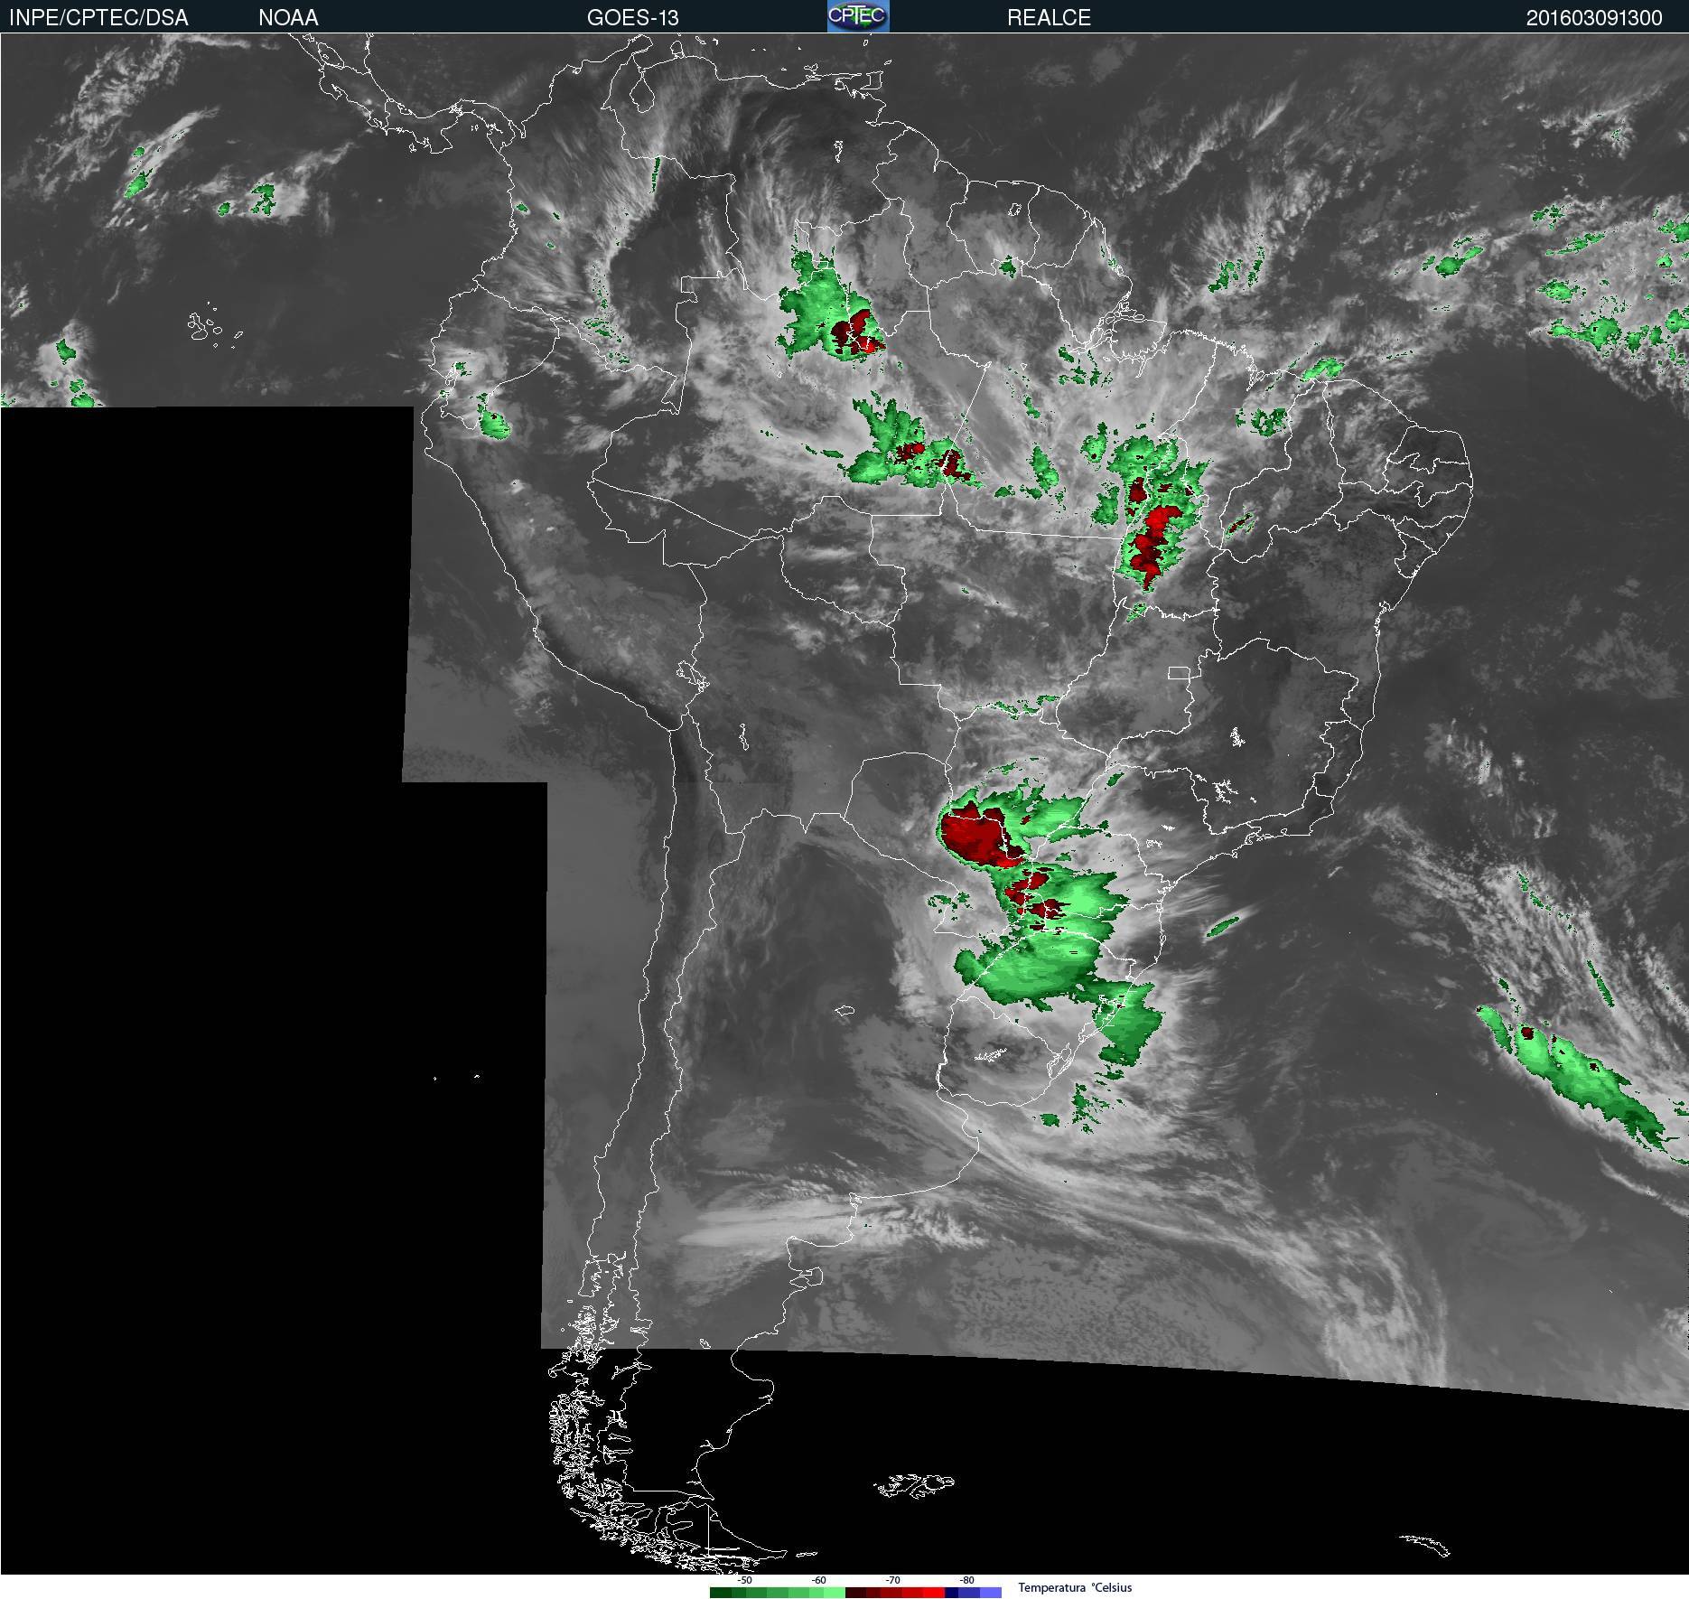The image size is (1689, 1599).
Task: Click the bright red swatch on legend
Action: [934, 1593]
